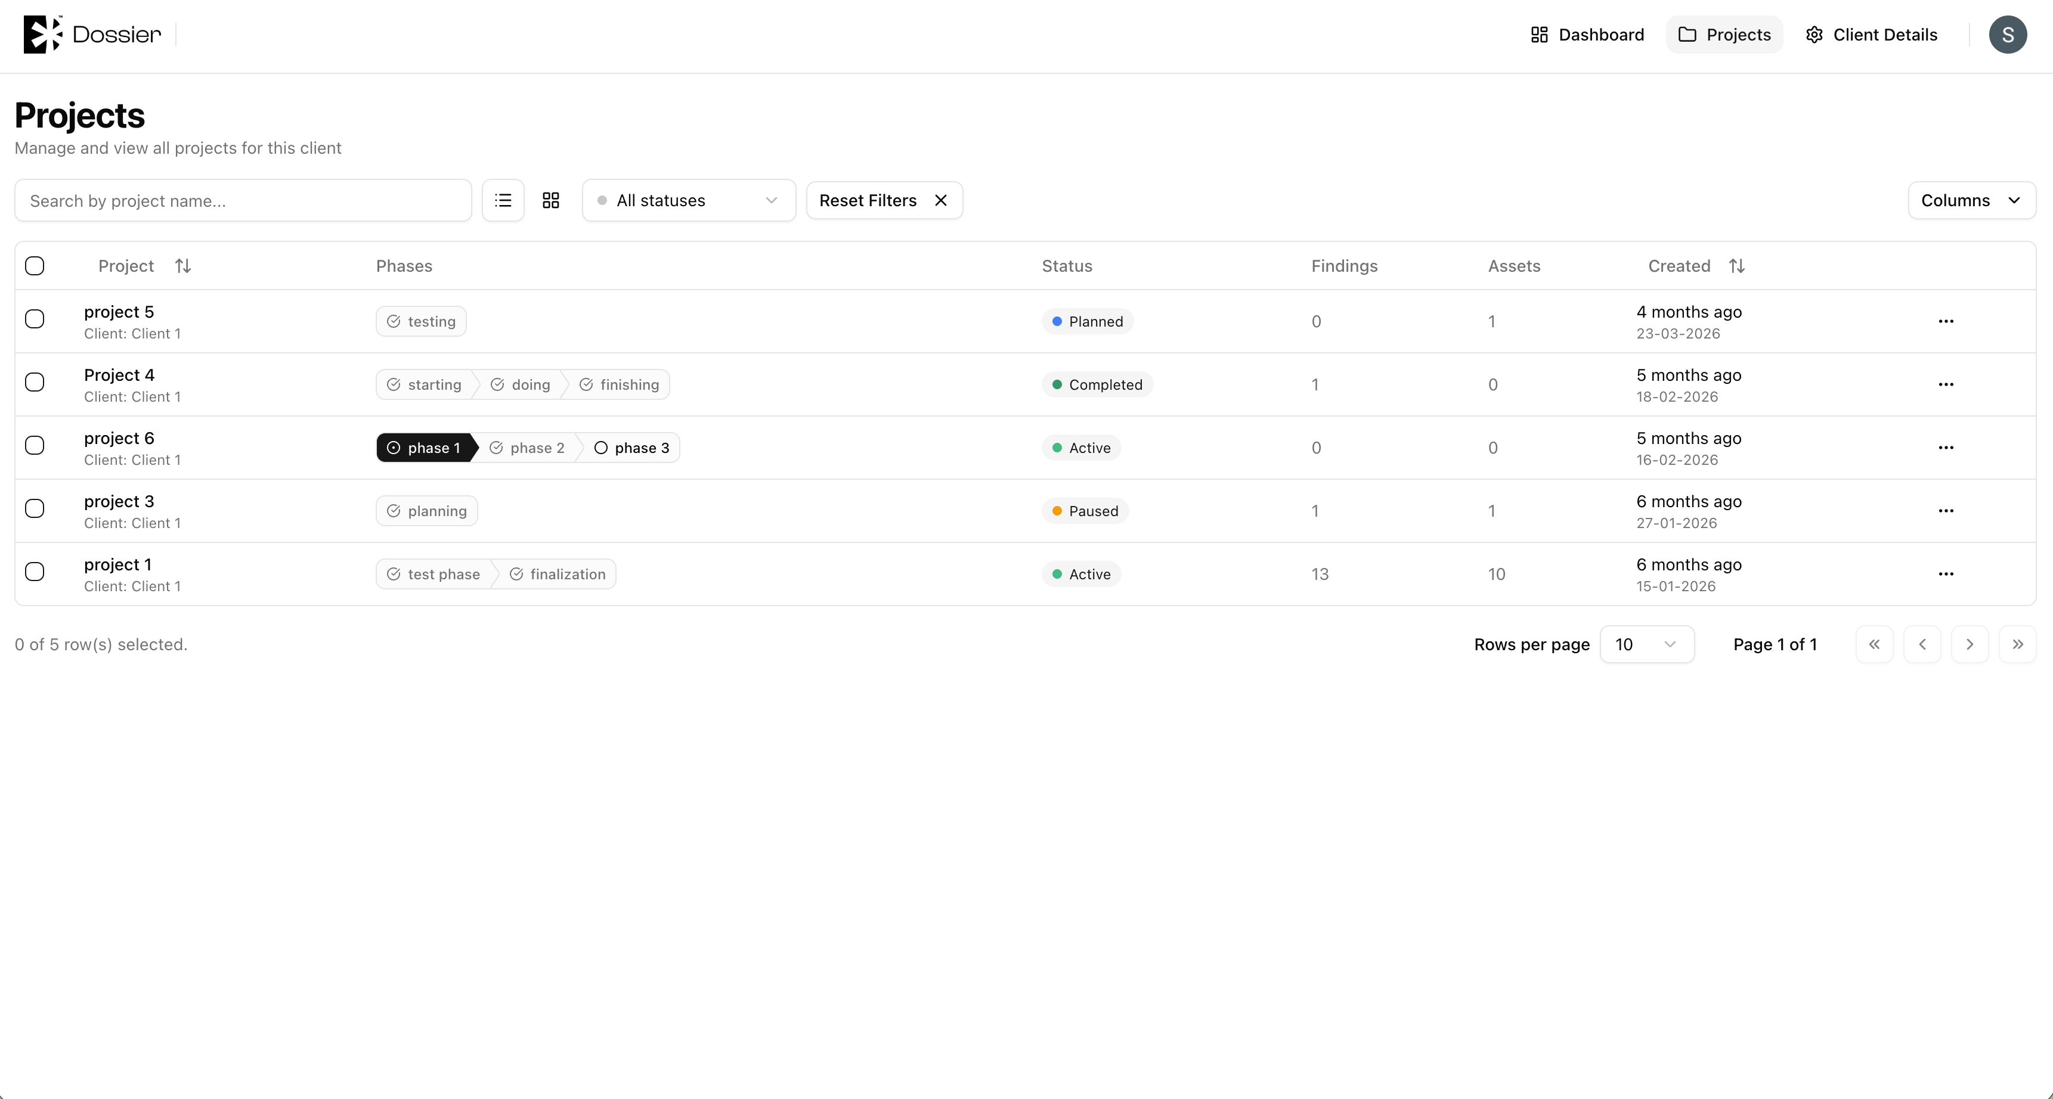This screenshot has width=2053, height=1099.
Task: Open the Projects navigation tab
Action: coord(1724,34)
